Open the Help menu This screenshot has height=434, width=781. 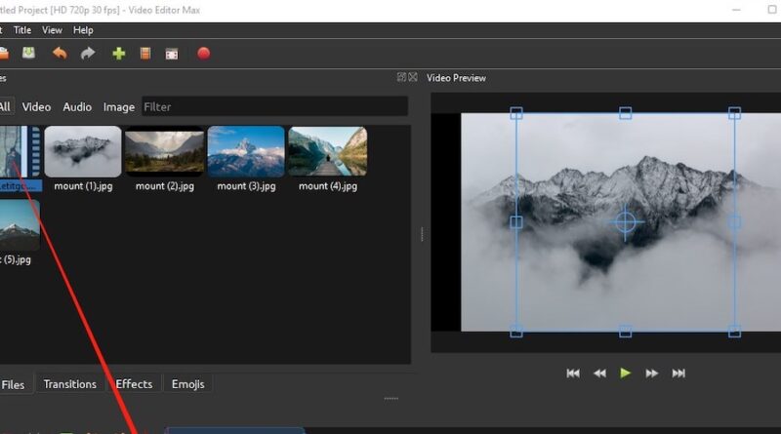83,30
